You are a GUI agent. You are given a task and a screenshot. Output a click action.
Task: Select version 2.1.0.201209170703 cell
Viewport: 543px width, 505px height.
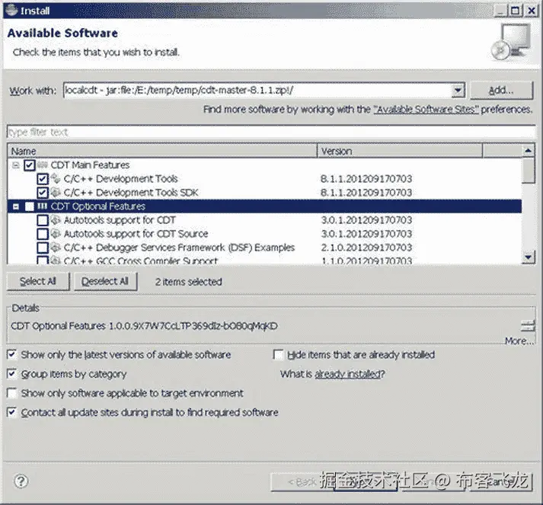pyautogui.click(x=366, y=248)
